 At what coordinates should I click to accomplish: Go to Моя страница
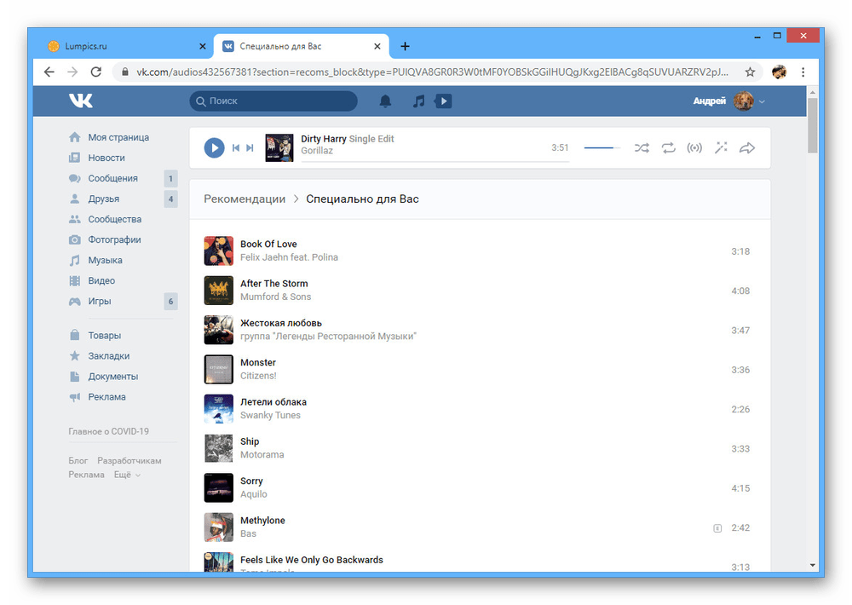(x=118, y=137)
